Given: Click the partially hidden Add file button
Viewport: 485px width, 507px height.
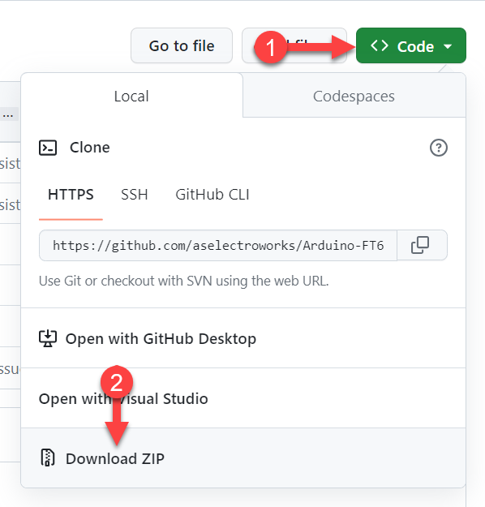Looking at the screenshot, I should [294, 45].
